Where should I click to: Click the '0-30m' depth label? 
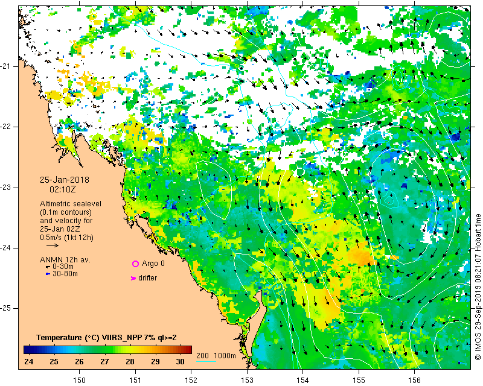pos(63,267)
